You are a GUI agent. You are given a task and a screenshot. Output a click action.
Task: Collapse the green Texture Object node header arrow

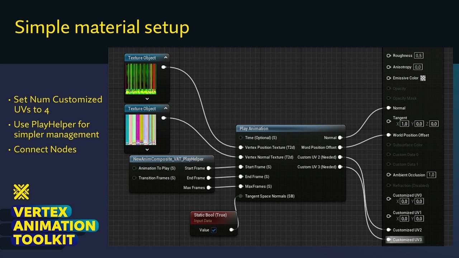(166, 58)
